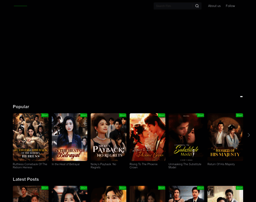This screenshot has width=256, height=202.
Task: Click title text In the Heat of Betrayal
Action: [x=66, y=164]
